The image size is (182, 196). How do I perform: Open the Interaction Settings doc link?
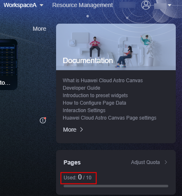click(x=84, y=110)
